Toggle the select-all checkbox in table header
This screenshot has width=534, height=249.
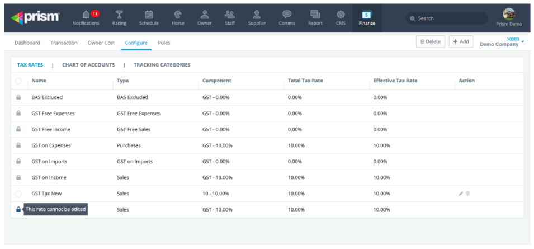coord(18,81)
